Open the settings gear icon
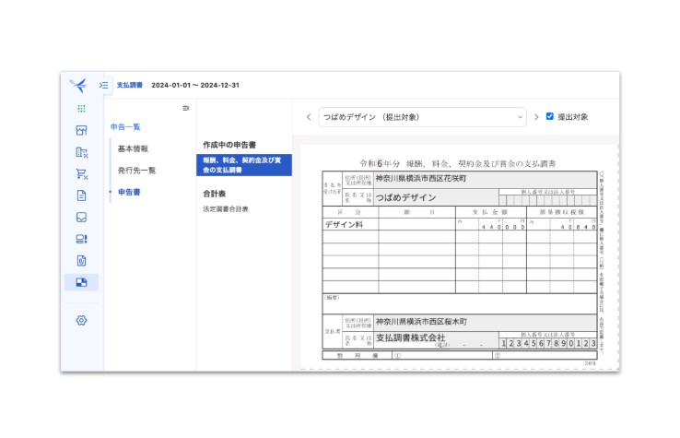 [x=81, y=320]
